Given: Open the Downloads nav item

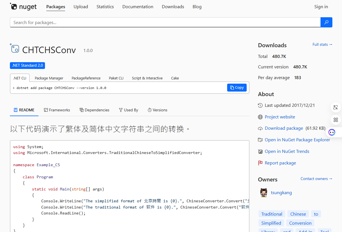Looking at the screenshot, I should (173, 7).
